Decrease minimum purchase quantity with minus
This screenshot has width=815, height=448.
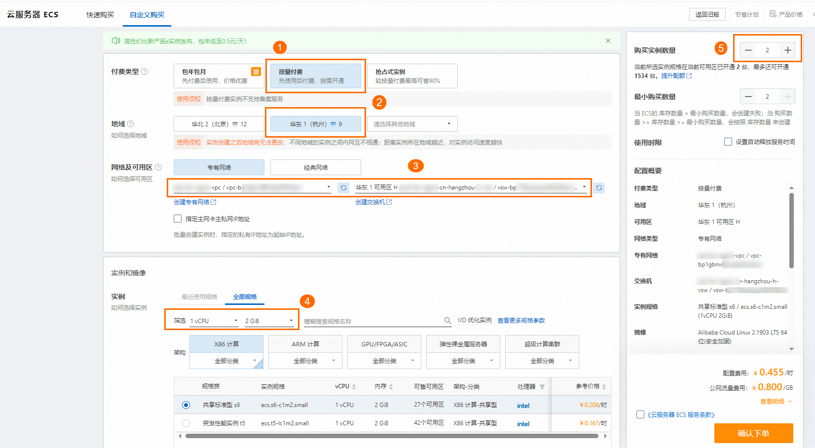[748, 97]
